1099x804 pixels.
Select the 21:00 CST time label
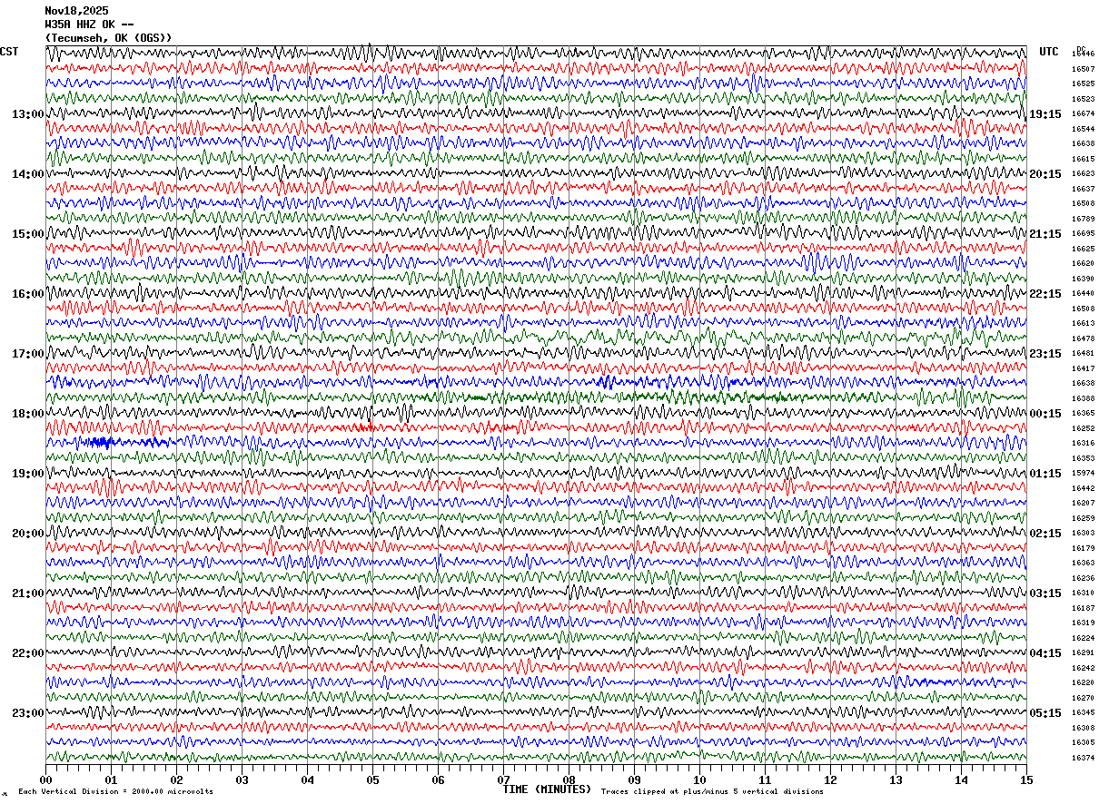[x=28, y=593]
